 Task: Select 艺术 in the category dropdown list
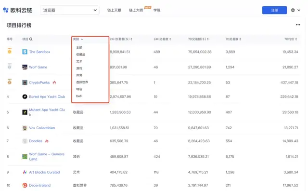click(79, 61)
